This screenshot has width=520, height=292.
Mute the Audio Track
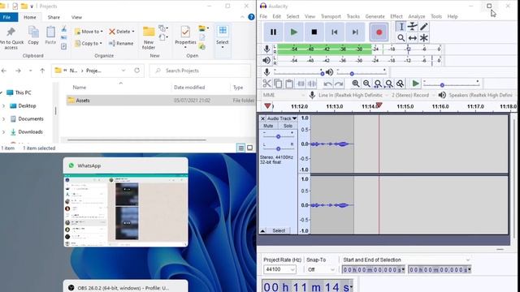(268, 126)
